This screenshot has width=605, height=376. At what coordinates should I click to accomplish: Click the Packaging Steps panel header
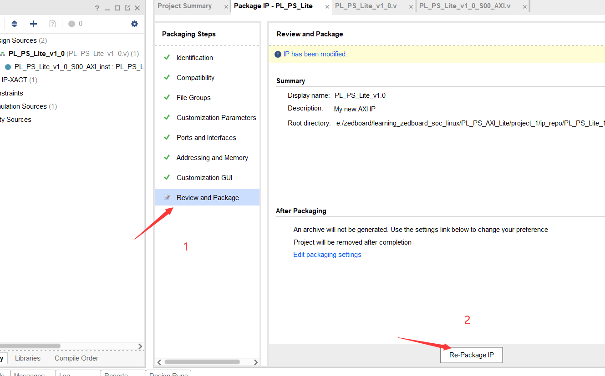(x=189, y=34)
